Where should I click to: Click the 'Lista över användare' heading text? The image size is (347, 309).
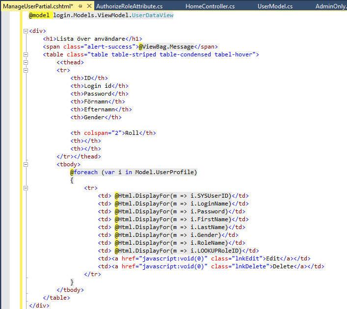coord(91,39)
